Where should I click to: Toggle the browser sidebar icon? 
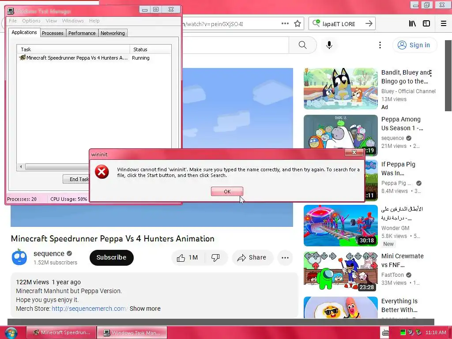point(426,24)
